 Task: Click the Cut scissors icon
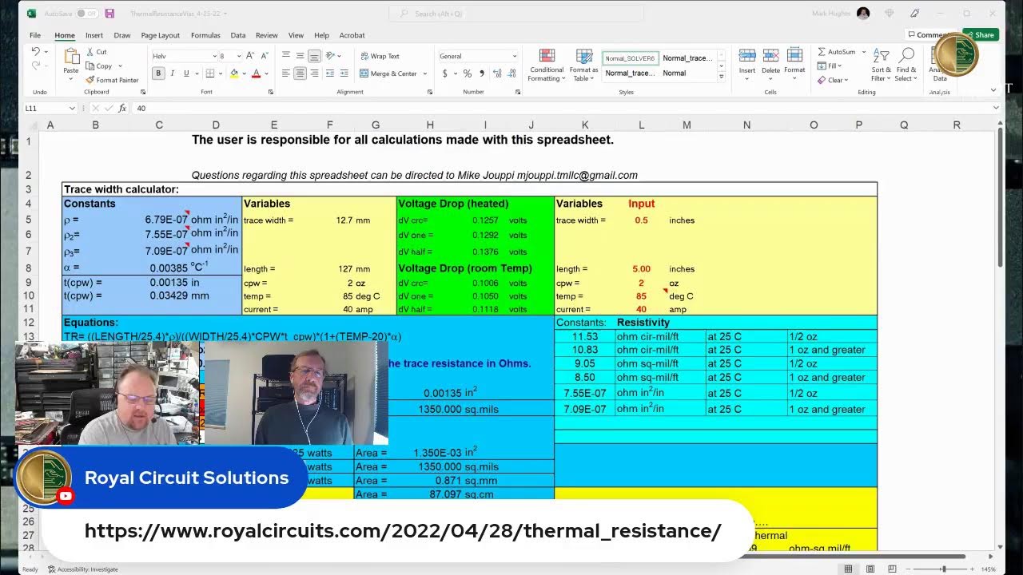(89, 52)
